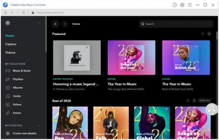
Task: Show next Featured items with right arrow
Action: (209, 34)
